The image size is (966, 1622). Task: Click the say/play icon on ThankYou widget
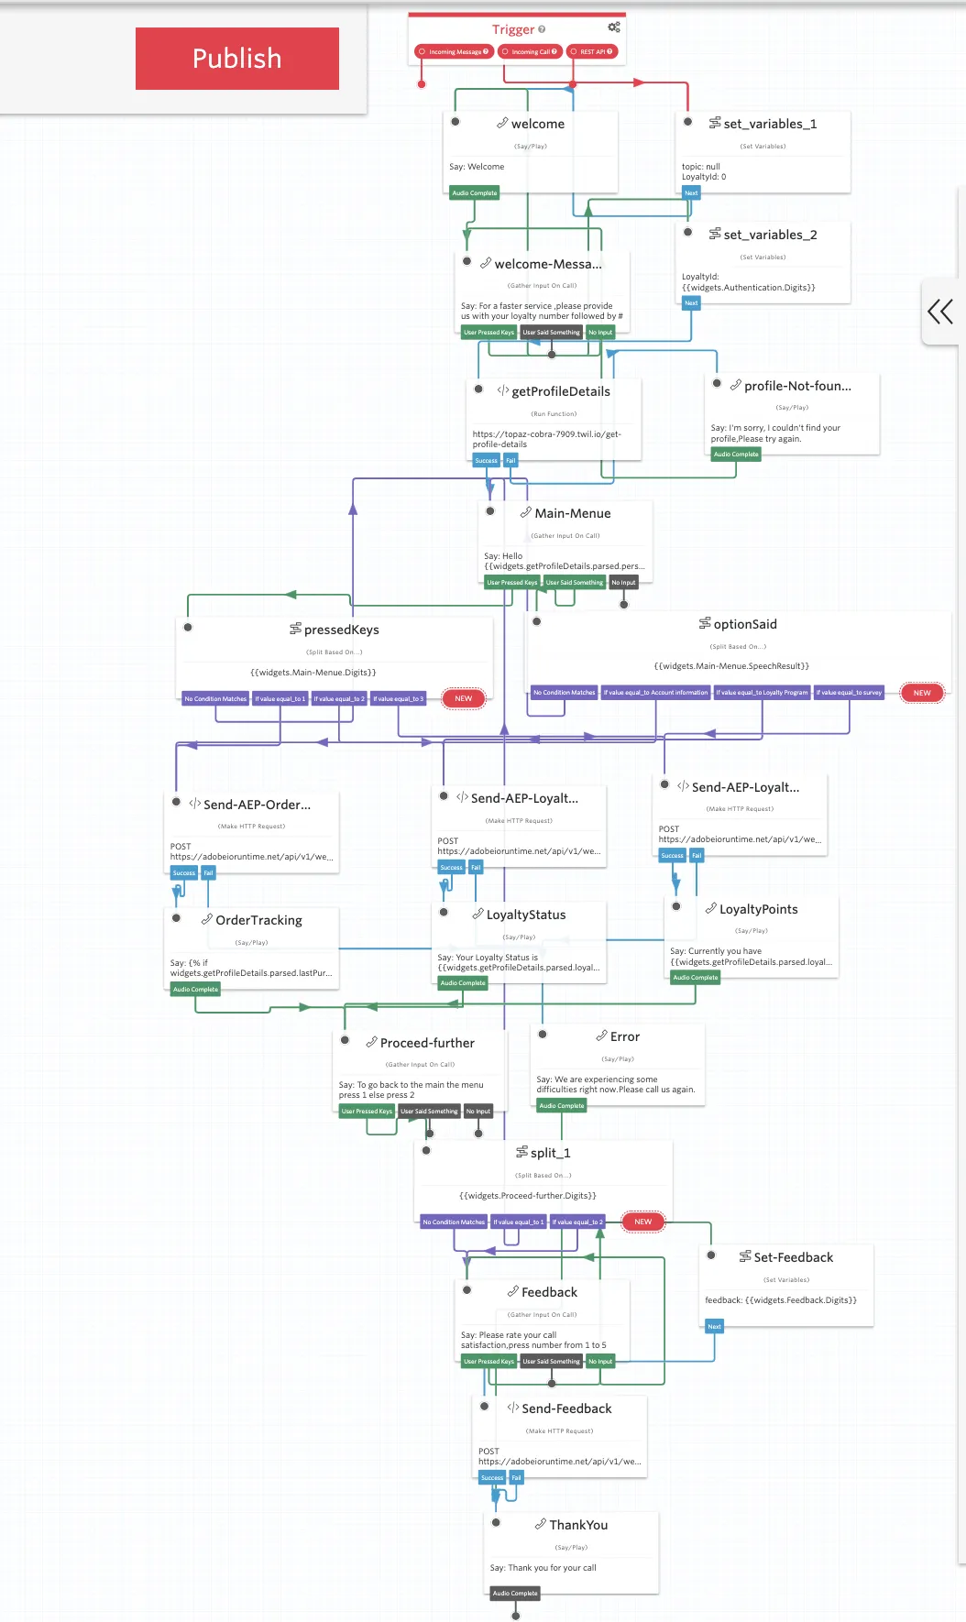(541, 1524)
